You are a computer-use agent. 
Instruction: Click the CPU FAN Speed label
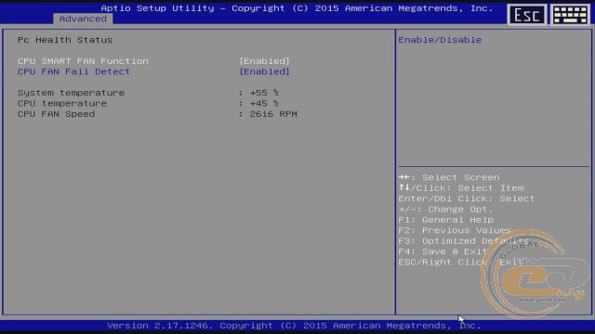56,114
